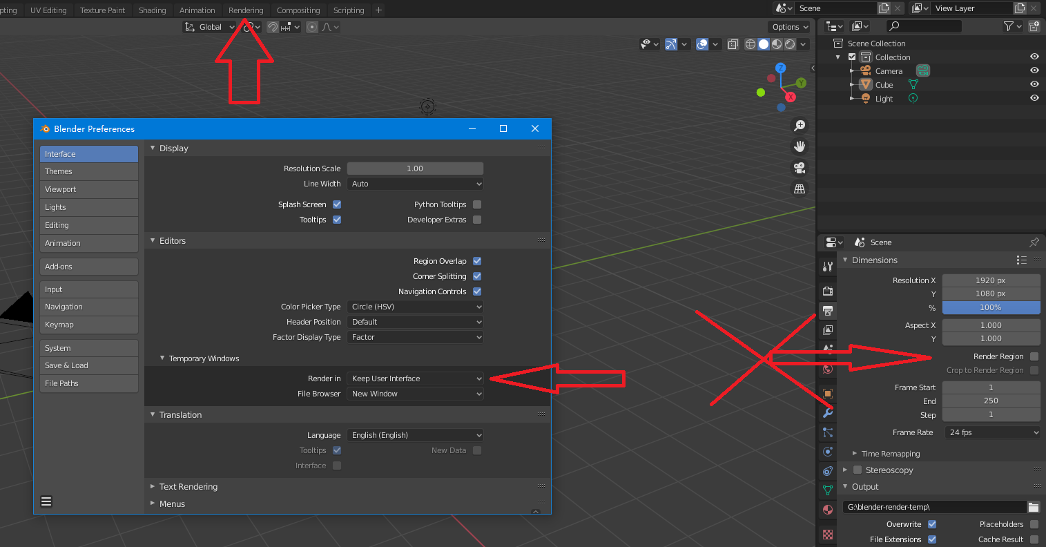Click the pan hand viewport gizmo
1046x547 pixels.
click(800, 146)
